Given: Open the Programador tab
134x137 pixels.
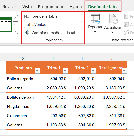Looking at the screenshot, I should (51, 7).
